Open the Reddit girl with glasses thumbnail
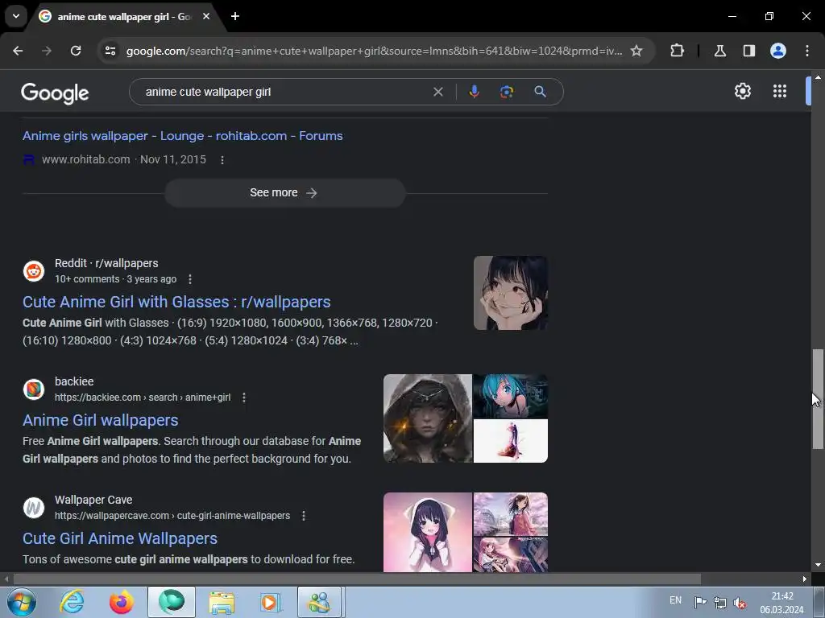The height and width of the screenshot is (618, 825). coord(510,293)
